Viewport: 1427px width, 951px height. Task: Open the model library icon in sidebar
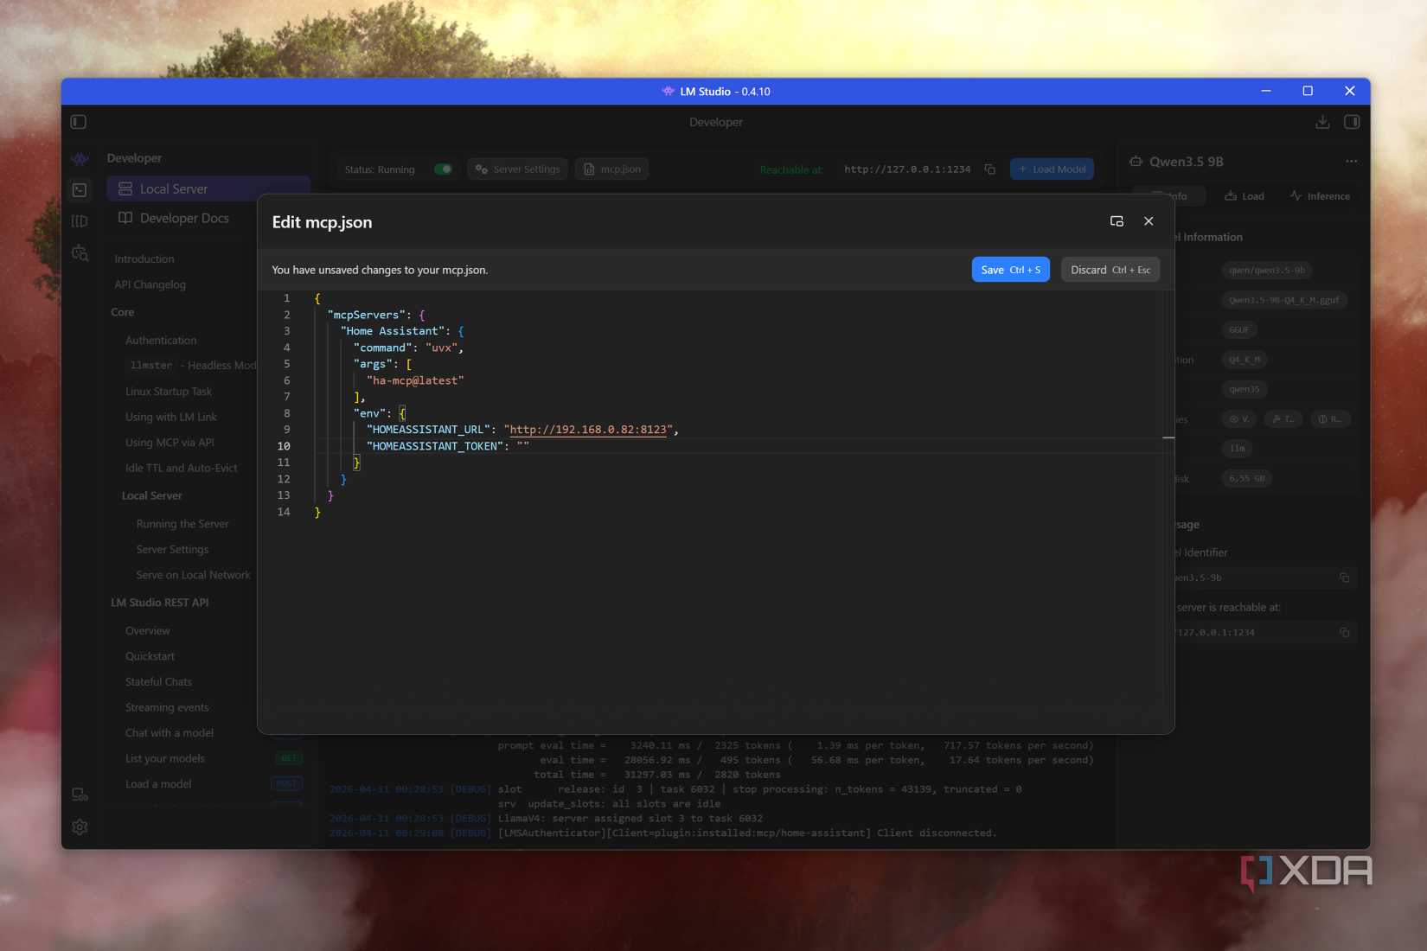(x=80, y=221)
